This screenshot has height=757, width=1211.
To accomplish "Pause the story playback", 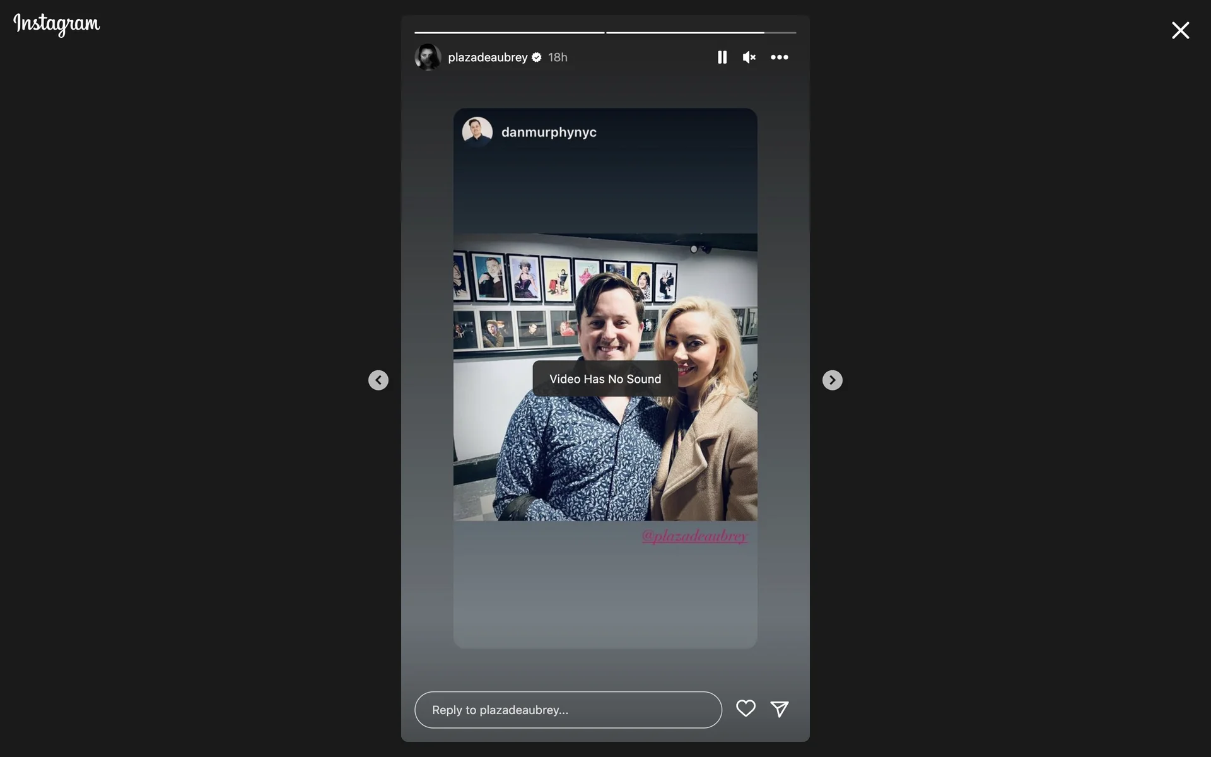I will coord(722,57).
